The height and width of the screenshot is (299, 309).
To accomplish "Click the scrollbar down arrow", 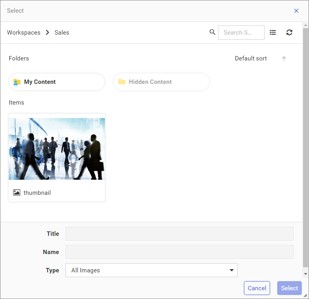I will [x=305, y=274].
